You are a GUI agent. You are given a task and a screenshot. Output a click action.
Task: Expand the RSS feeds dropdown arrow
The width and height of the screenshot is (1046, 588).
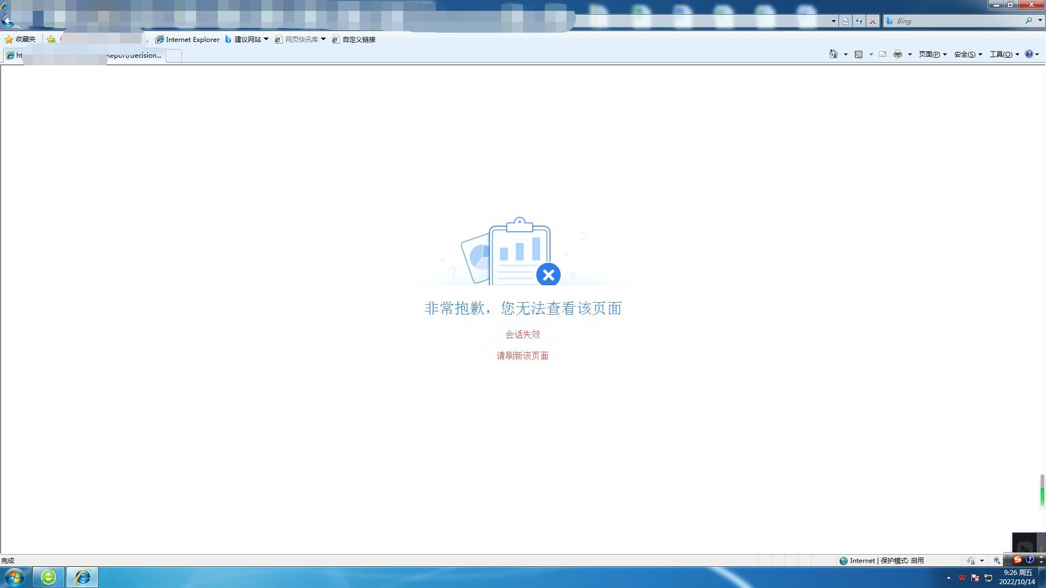(871, 54)
